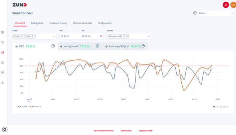The width and height of the screenshot is (236, 135).
Task: Open calendar picker in Bis date field
Action: click(101, 36)
